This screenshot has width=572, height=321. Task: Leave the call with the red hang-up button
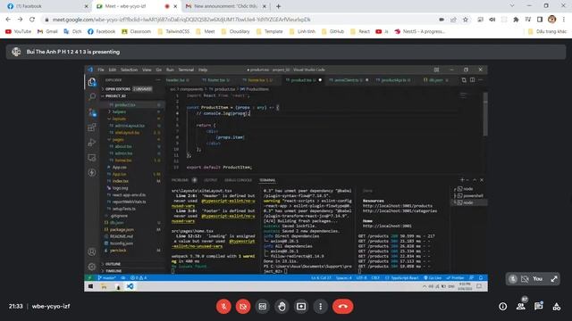342,307
